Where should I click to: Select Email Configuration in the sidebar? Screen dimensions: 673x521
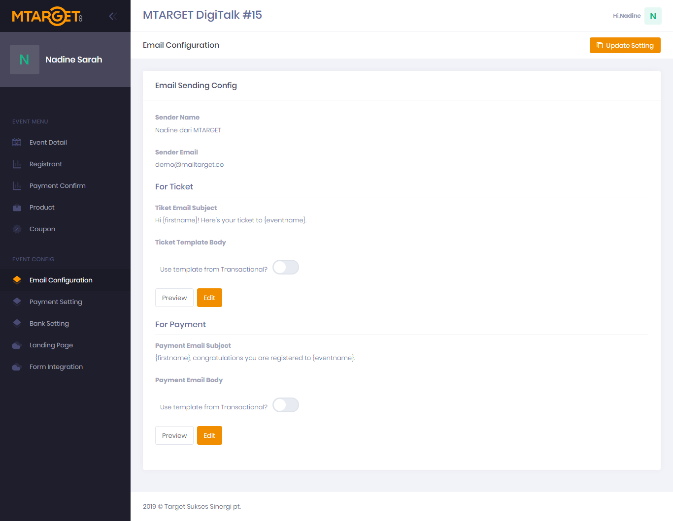click(x=65, y=280)
